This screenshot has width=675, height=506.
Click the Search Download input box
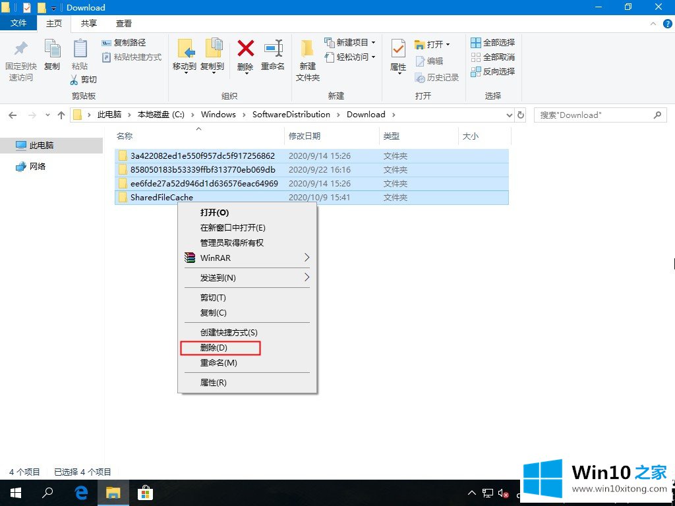point(593,115)
